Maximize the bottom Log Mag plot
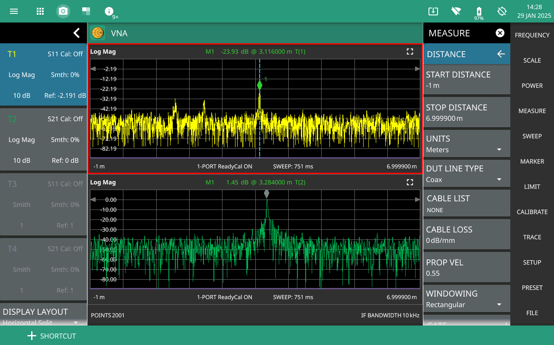554x345 pixels. tap(410, 182)
